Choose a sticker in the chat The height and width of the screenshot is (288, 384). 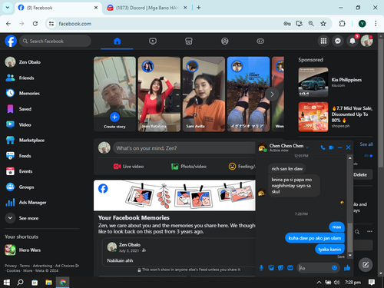click(x=280, y=268)
